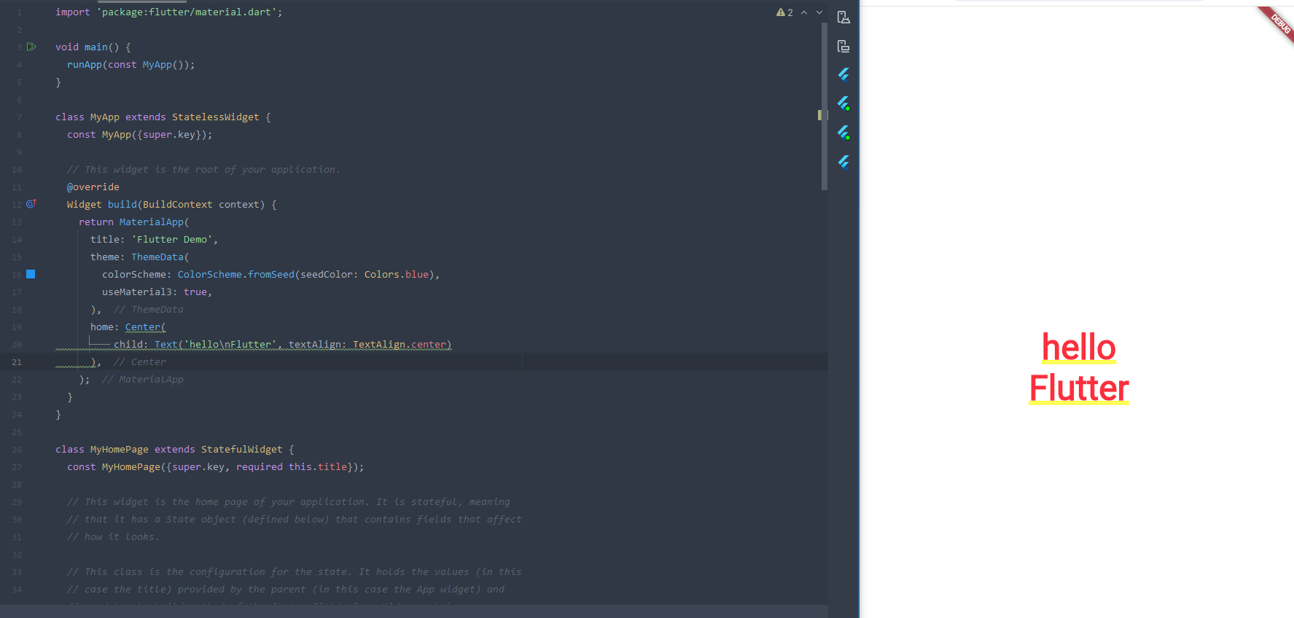
Task: Open the upper green-dot Flutter tool icon
Action: pyautogui.click(x=843, y=103)
